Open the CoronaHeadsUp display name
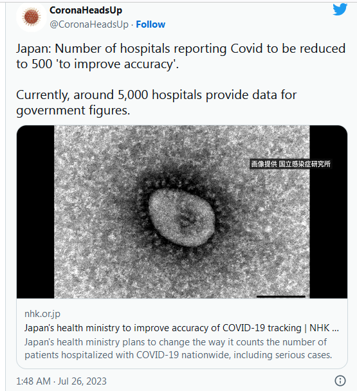Viewport: 357px width, 391px height. [86, 10]
